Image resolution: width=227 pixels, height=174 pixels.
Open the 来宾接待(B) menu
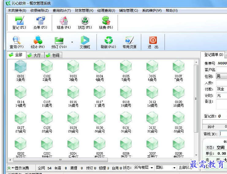17,10
